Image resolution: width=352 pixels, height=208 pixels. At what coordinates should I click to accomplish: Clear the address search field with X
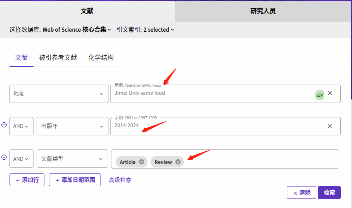click(329, 93)
